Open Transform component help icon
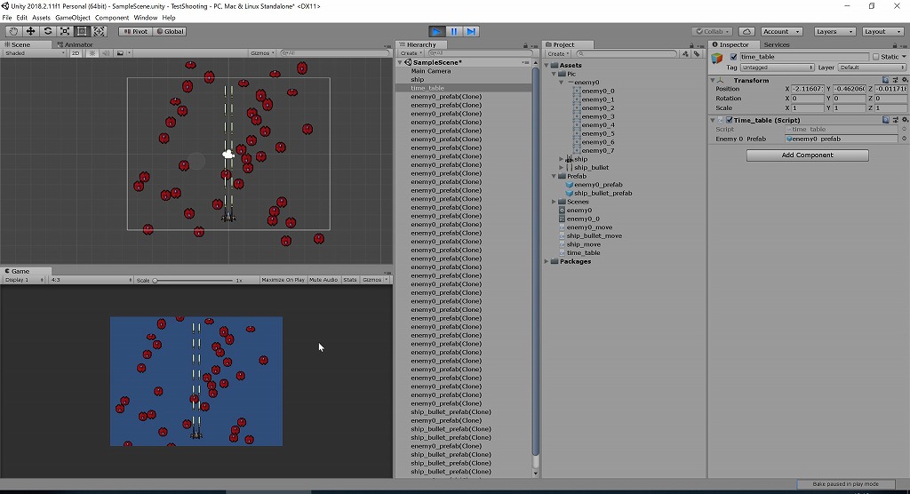 tap(886, 80)
